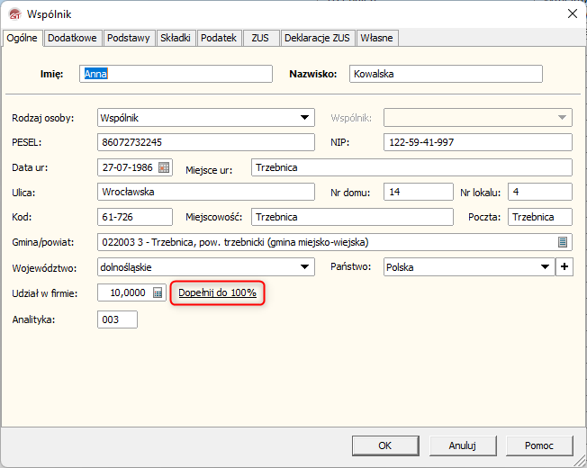Switch to Podstawy tab
This screenshot has height=468, width=587.
129,38
